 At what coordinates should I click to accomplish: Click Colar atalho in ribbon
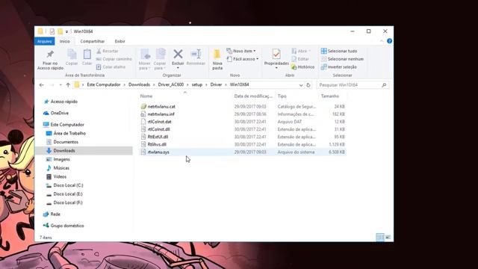(111, 67)
